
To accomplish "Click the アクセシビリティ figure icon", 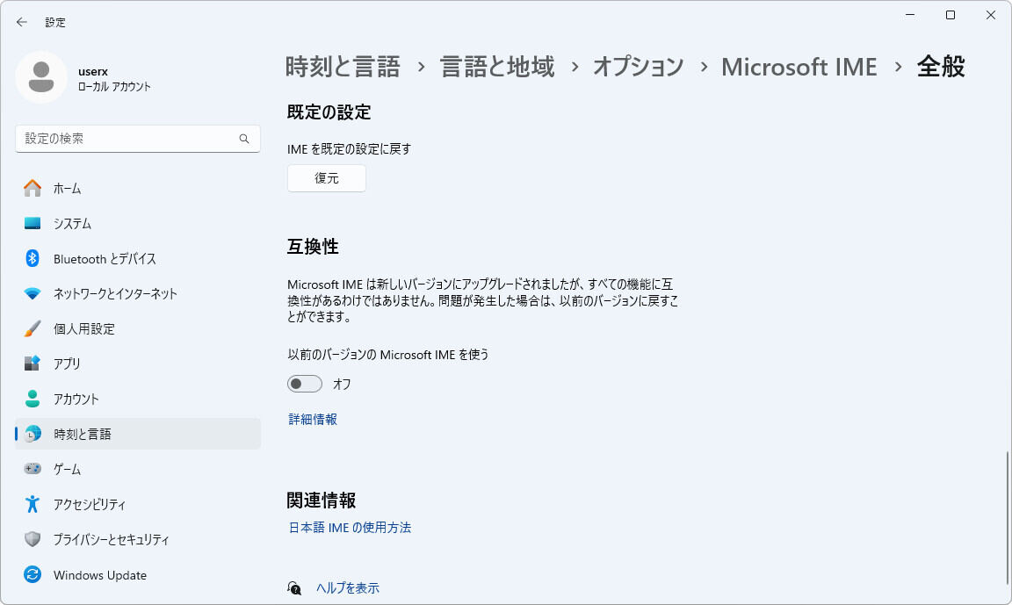I will click(33, 504).
